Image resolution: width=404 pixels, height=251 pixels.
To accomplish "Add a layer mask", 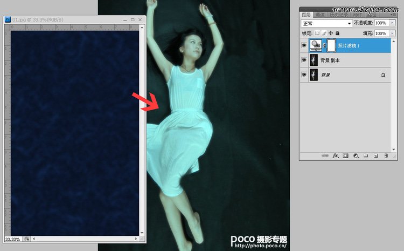I will (345, 155).
